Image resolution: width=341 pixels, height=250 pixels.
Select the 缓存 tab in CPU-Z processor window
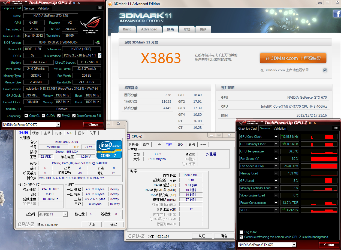[35, 133]
